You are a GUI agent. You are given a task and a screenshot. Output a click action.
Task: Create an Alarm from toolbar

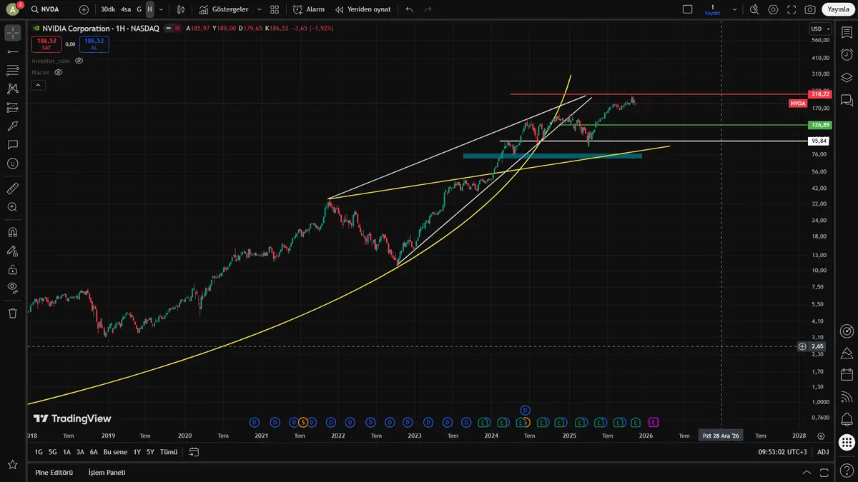point(309,9)
